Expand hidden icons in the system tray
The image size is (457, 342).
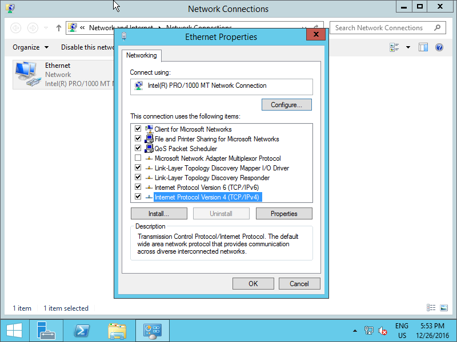(355, 331)
